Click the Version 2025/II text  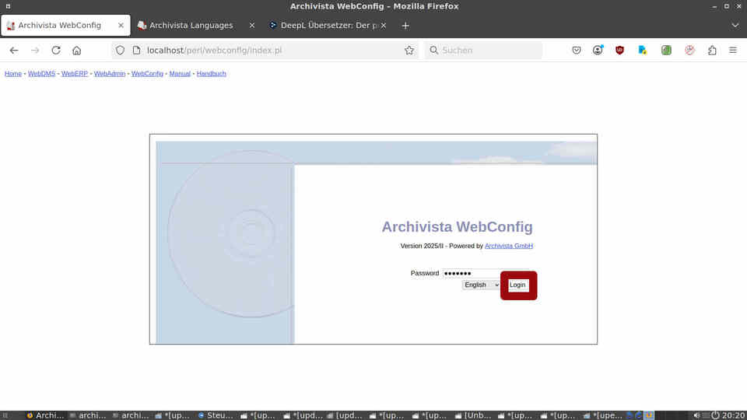422,246
